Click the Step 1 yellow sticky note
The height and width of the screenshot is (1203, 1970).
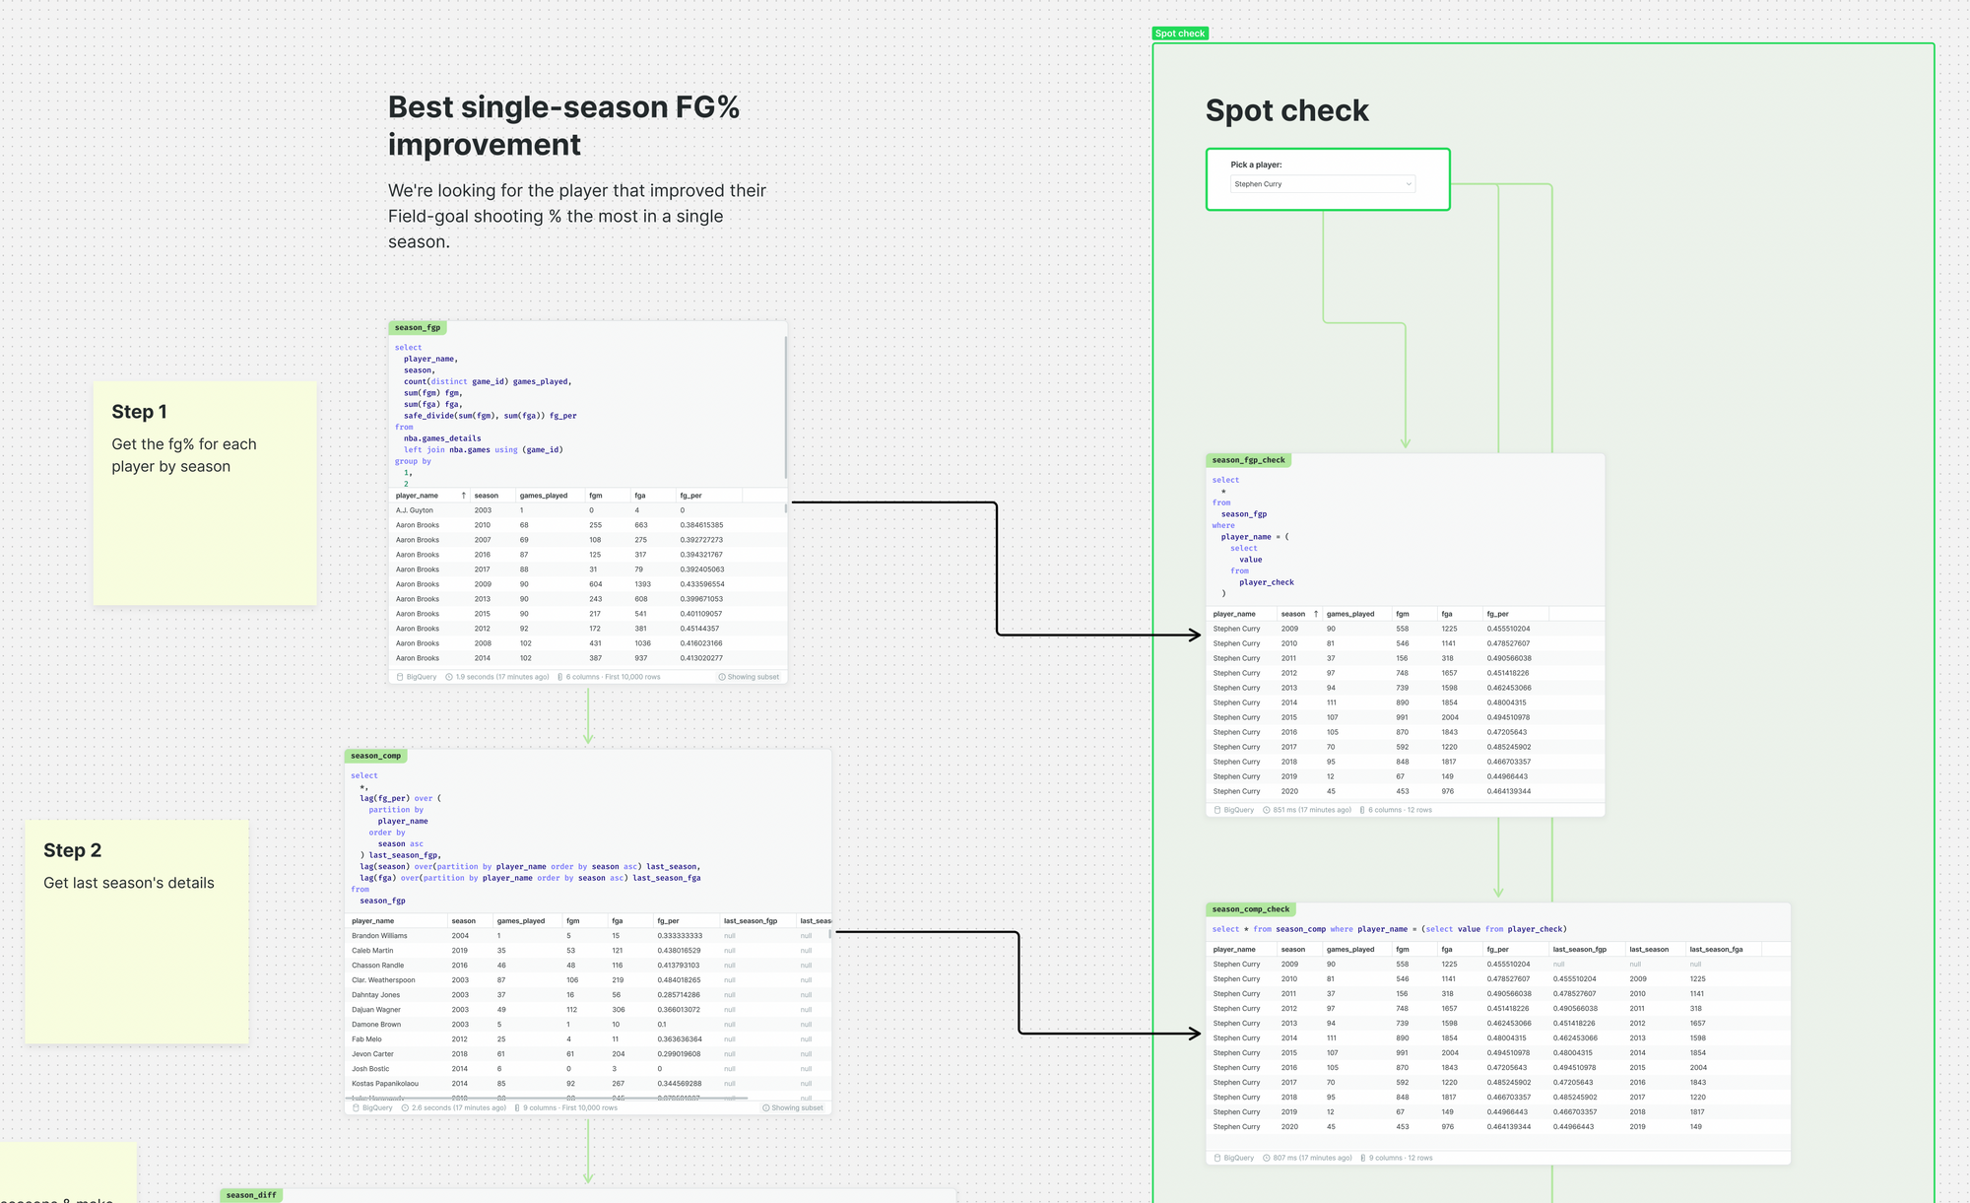[x=205, y=493]
